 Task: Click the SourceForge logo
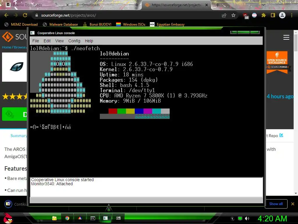[x=15, y=36]
